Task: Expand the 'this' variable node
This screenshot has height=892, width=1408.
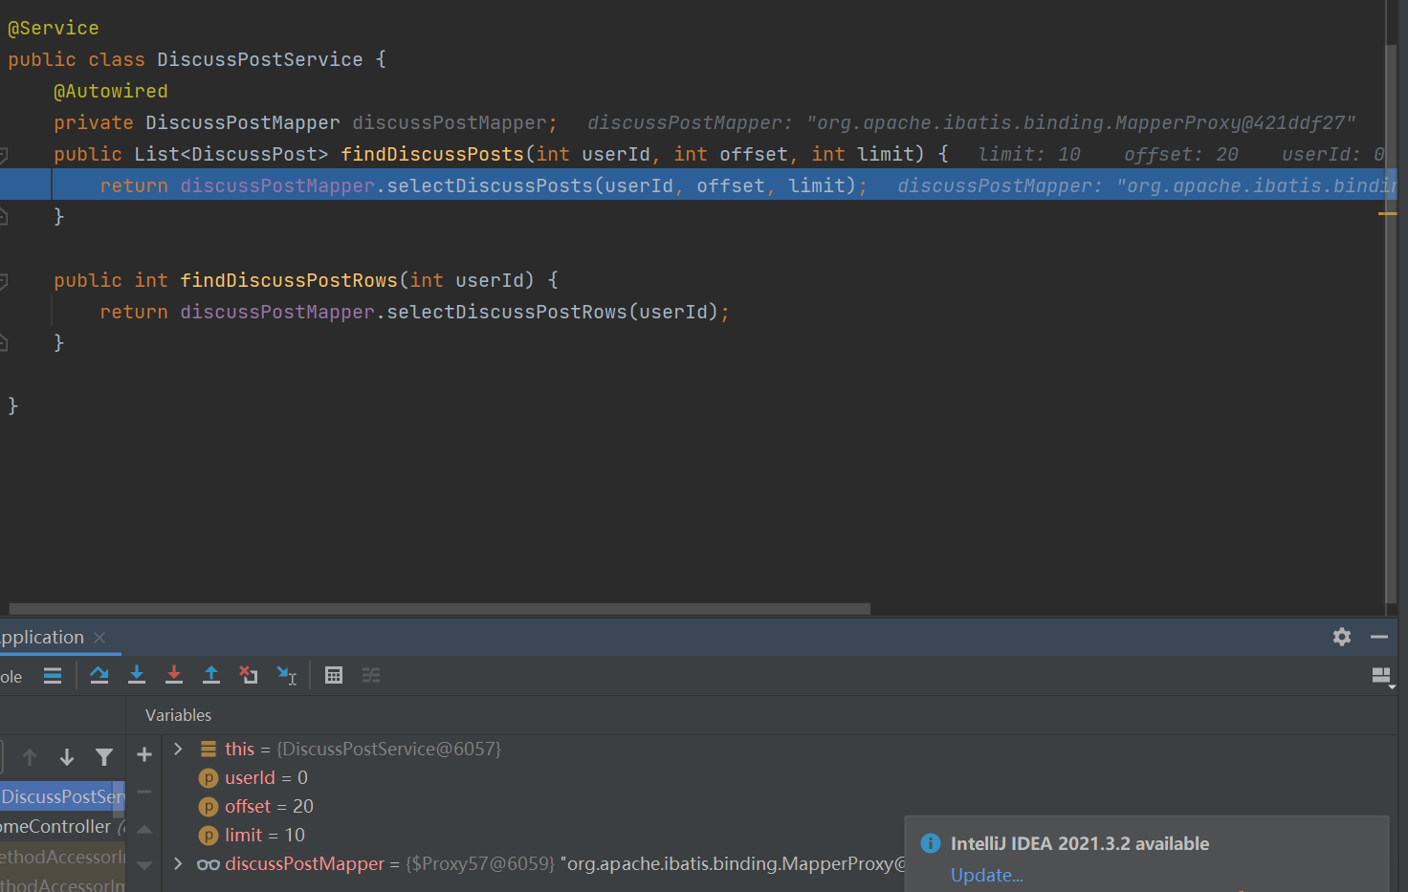Action: [x=178, y=749]
